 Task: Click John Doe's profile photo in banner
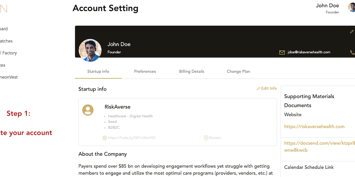point(90,50)
